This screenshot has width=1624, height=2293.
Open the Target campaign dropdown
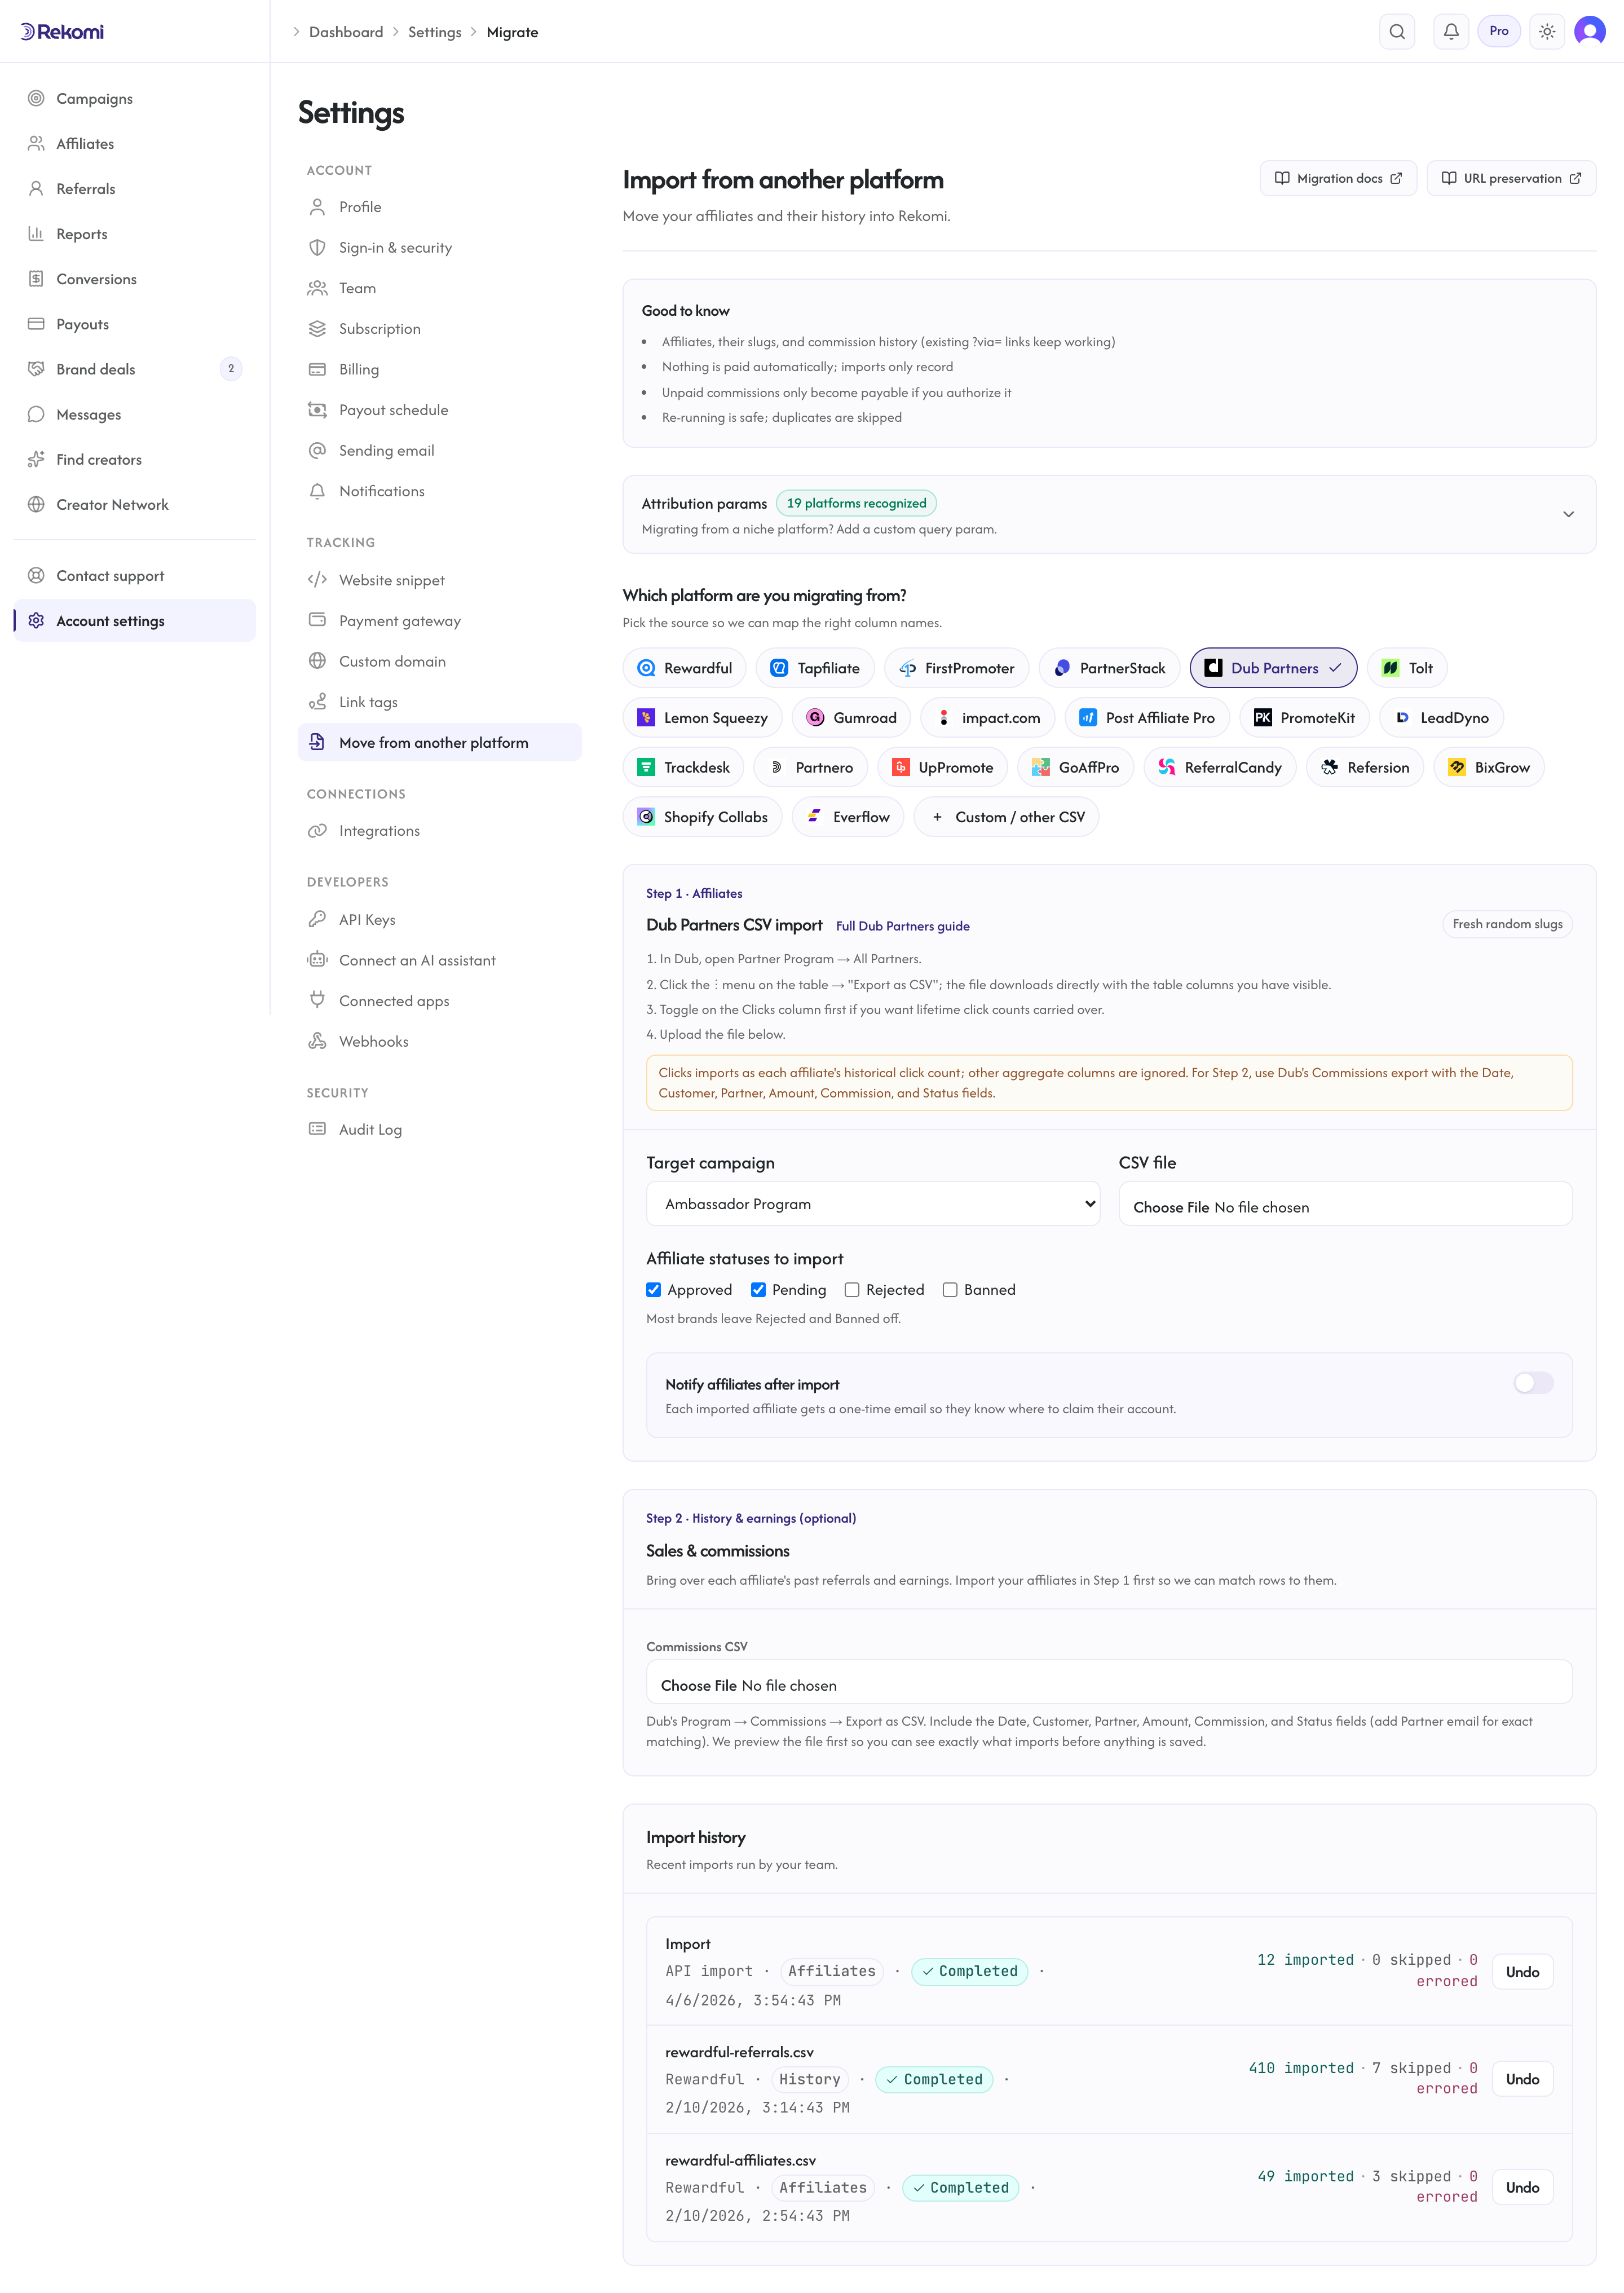tap(873, 1204)
